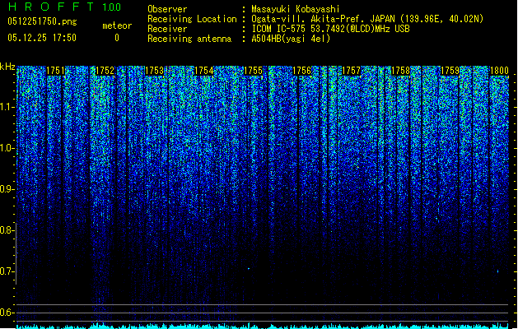Click the Receiving antenna label

(189, 39)
